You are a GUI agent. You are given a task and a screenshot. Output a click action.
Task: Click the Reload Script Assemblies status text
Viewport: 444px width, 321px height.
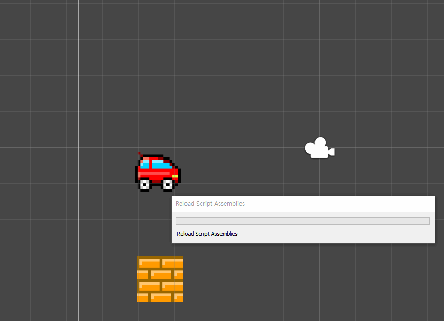(207, 234)
